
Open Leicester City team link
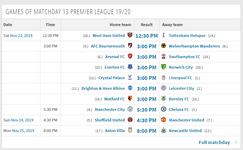(181, 88)
